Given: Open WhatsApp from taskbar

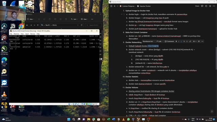Looking at the screenshot, I should click(x=129, y=119).
